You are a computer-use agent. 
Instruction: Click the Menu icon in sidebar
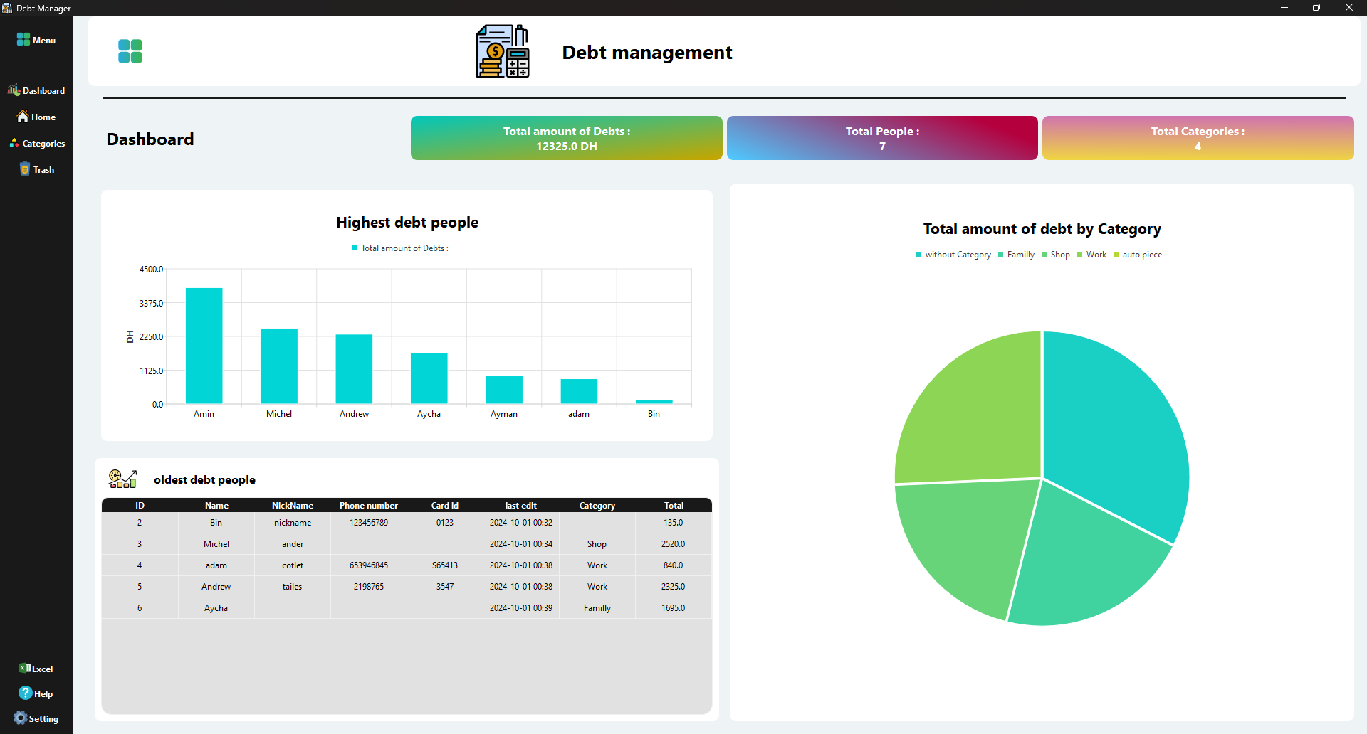(x=23, y=40)
